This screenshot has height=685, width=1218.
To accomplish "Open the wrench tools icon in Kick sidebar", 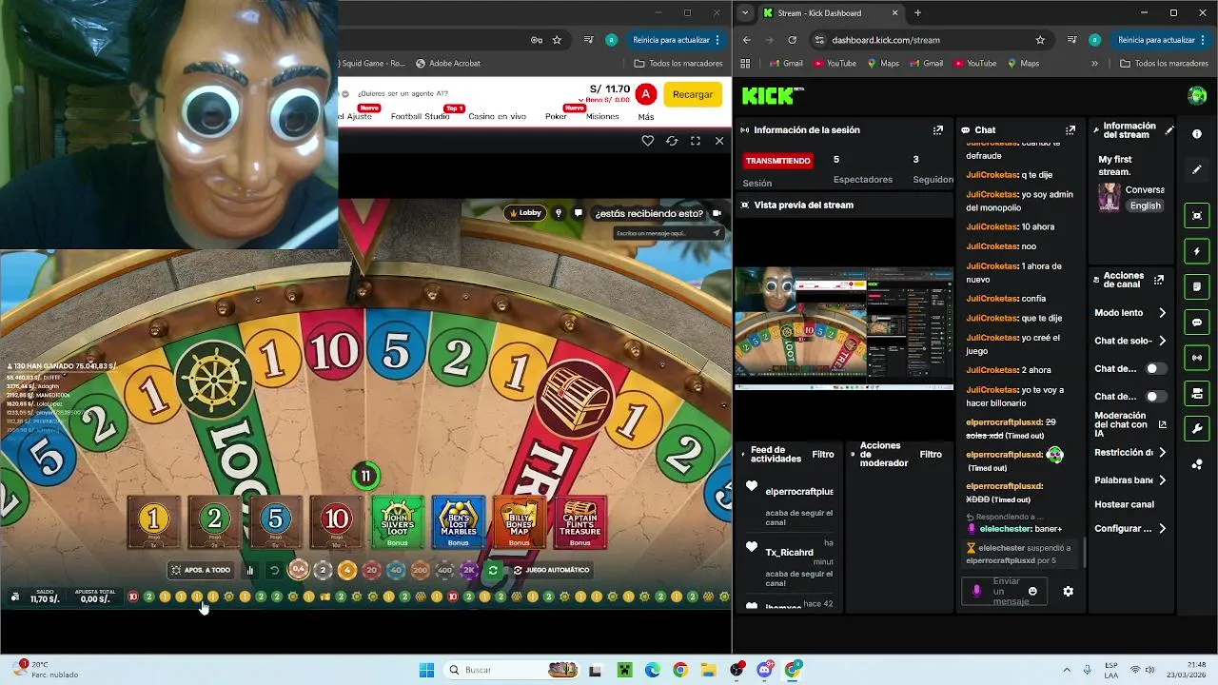I will click(x=1197, y=429).
